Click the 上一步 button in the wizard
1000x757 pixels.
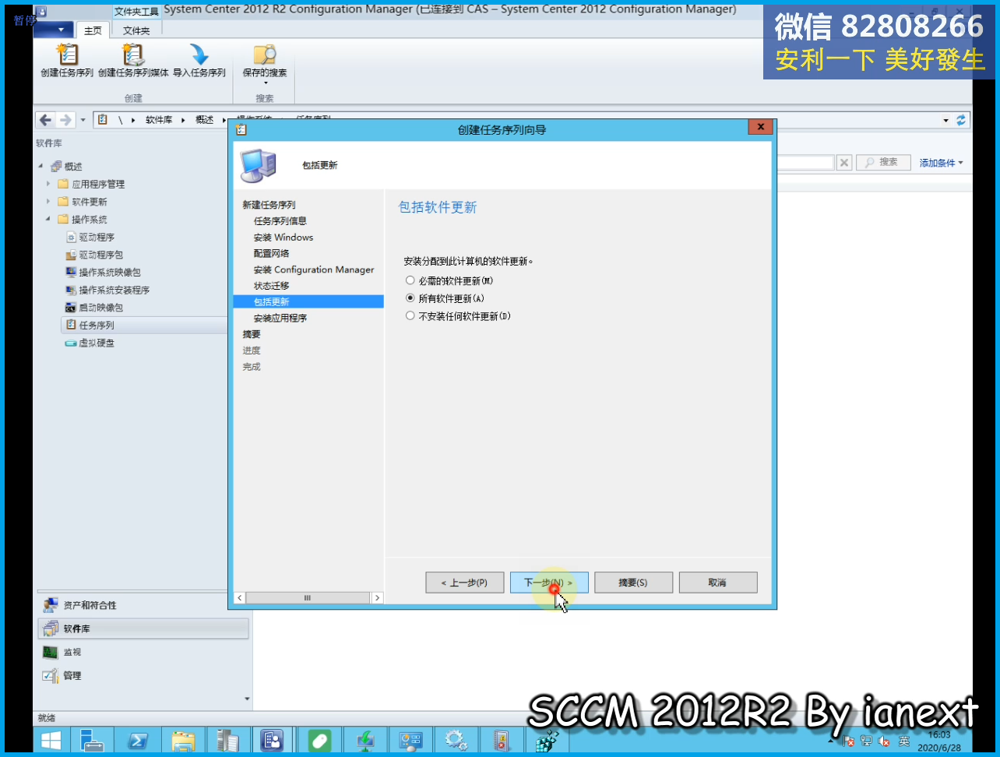click(464, 583)
